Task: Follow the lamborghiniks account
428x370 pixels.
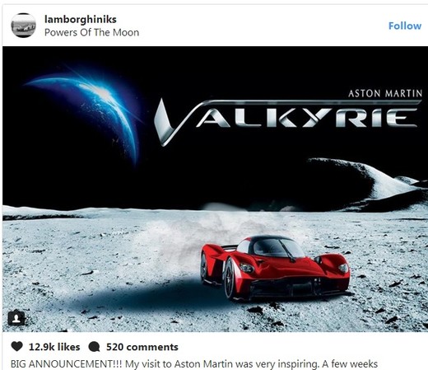Action: tap(405, 26)
